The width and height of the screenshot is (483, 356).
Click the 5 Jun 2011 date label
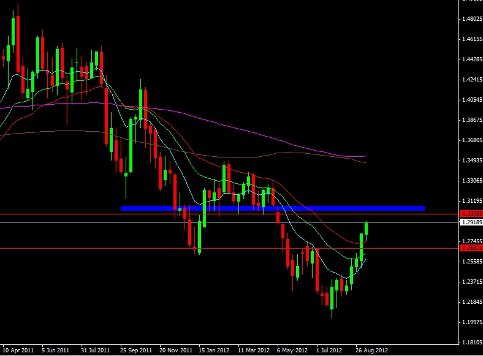click(x=55, y=350)
